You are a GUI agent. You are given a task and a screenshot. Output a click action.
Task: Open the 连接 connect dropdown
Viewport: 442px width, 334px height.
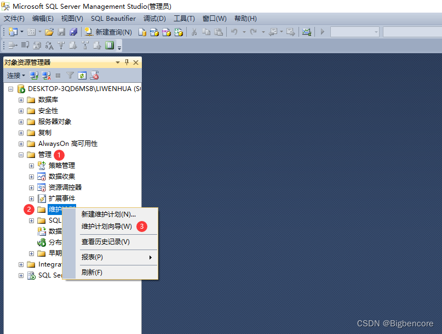(x=16, y=76)
